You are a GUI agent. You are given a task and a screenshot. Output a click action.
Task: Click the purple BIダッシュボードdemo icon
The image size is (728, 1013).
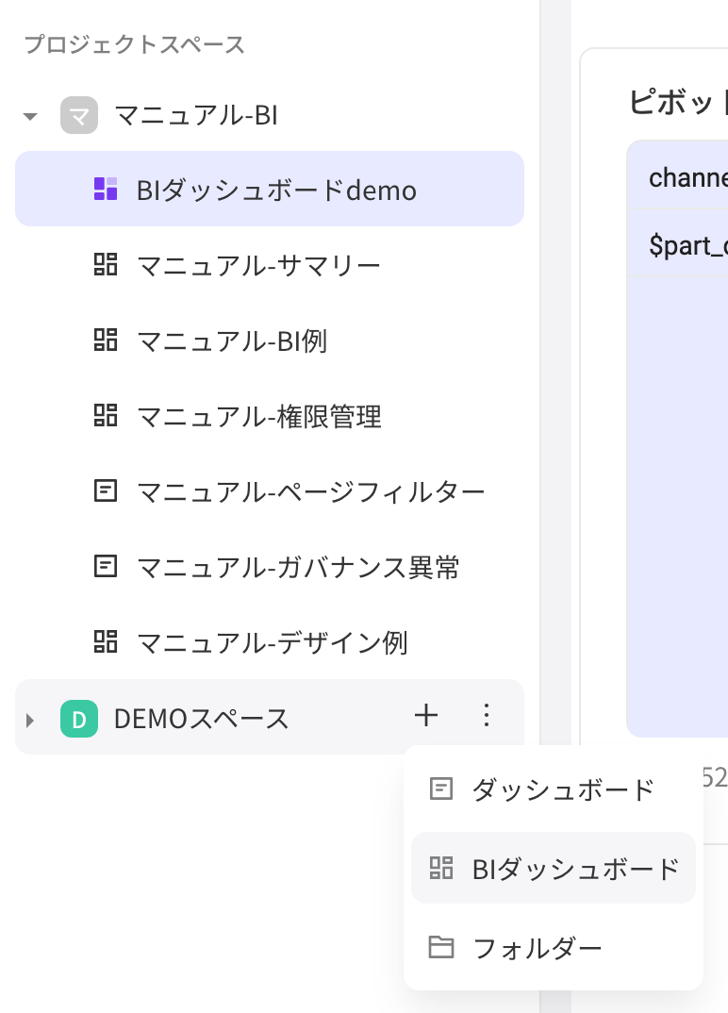point(106,189)
